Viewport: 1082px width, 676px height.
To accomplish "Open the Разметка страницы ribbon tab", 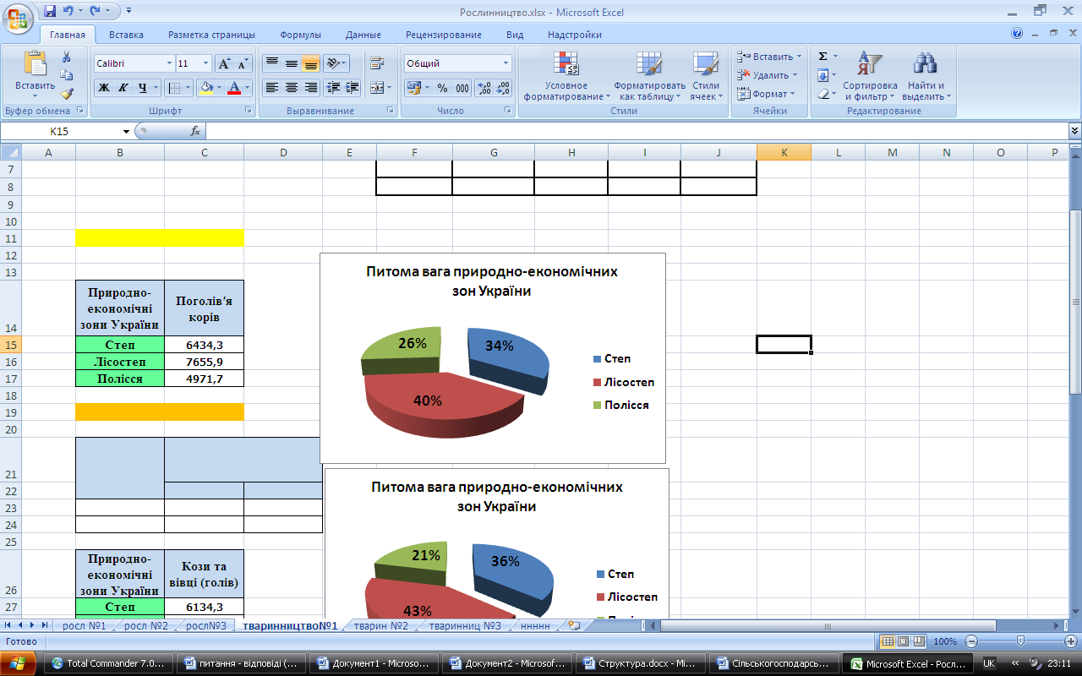I will click(x=211, y=35).
